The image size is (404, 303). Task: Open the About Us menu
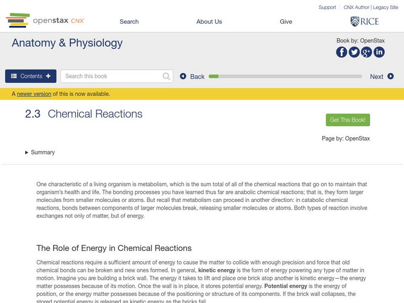click(x=209, y=22)
